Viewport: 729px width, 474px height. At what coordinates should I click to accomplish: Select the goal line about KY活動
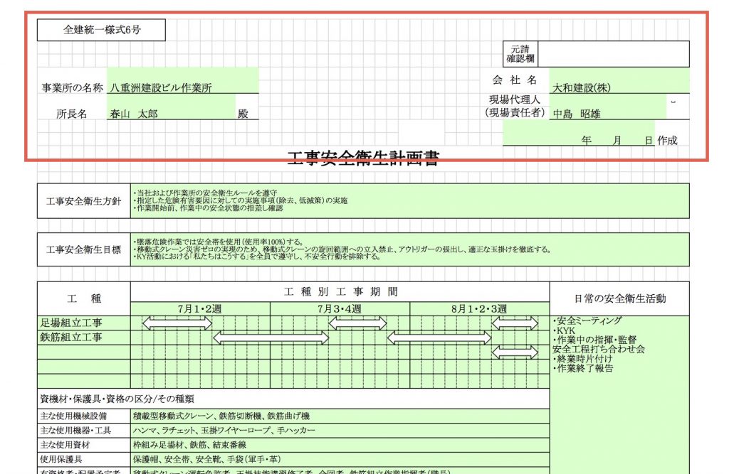click(x=256, y=257)
